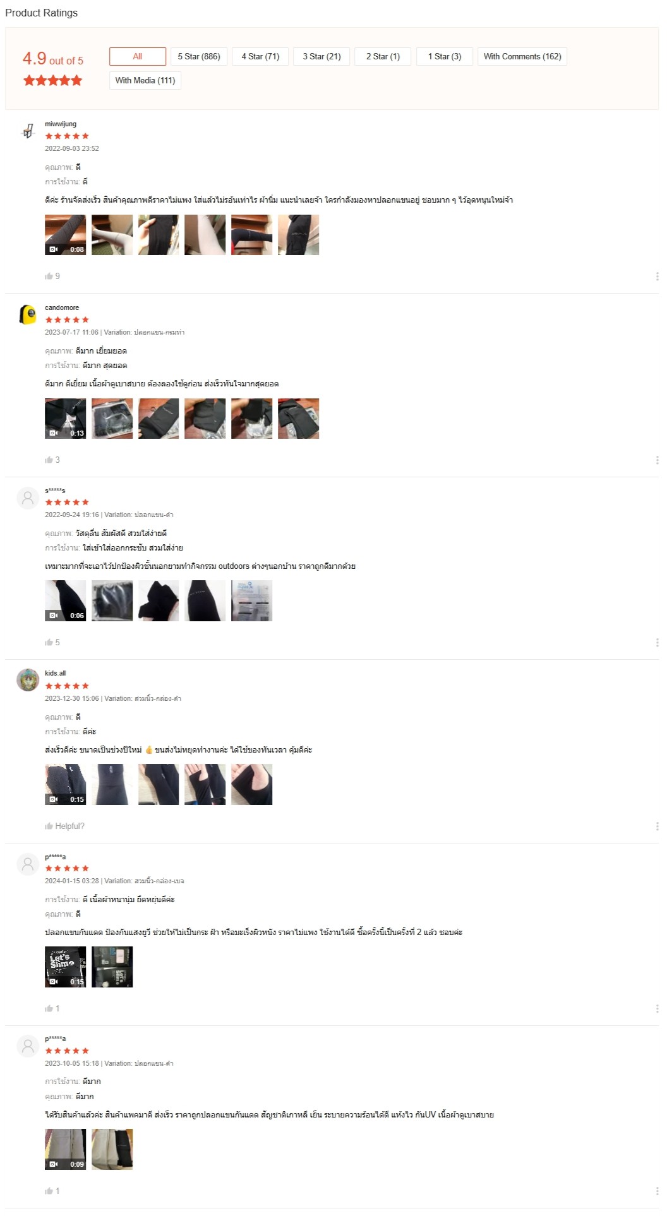Image resolution: width=667 pixels, height=1216 pixels.
Task: Play miwwijung's 0:08 review video
Action: 65,235
